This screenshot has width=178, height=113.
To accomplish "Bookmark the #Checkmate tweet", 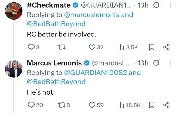I will click(x=152, y=47).
